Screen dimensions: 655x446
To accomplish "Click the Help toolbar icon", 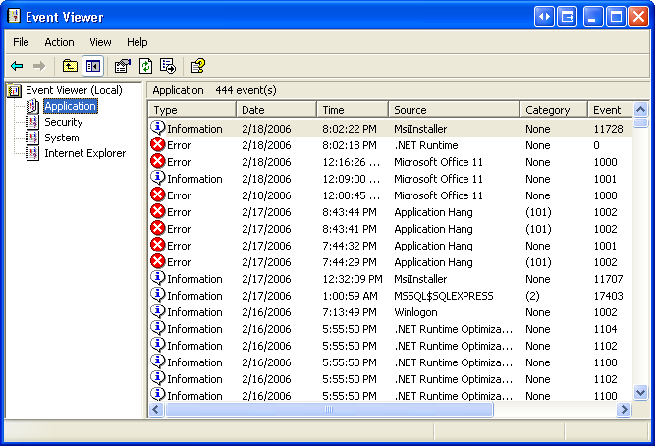I will (x=197, y=66).
